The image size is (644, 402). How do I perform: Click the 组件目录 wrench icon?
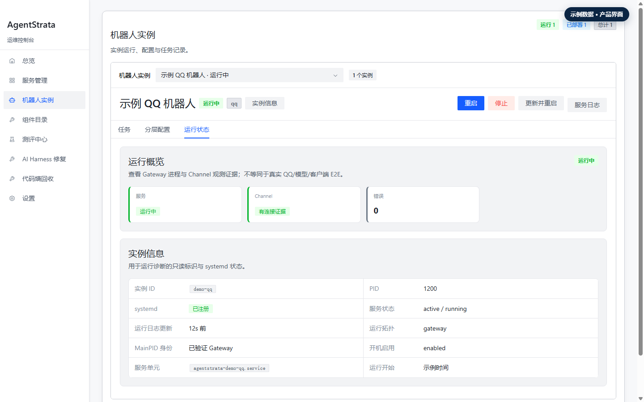[x=12, y=120]
